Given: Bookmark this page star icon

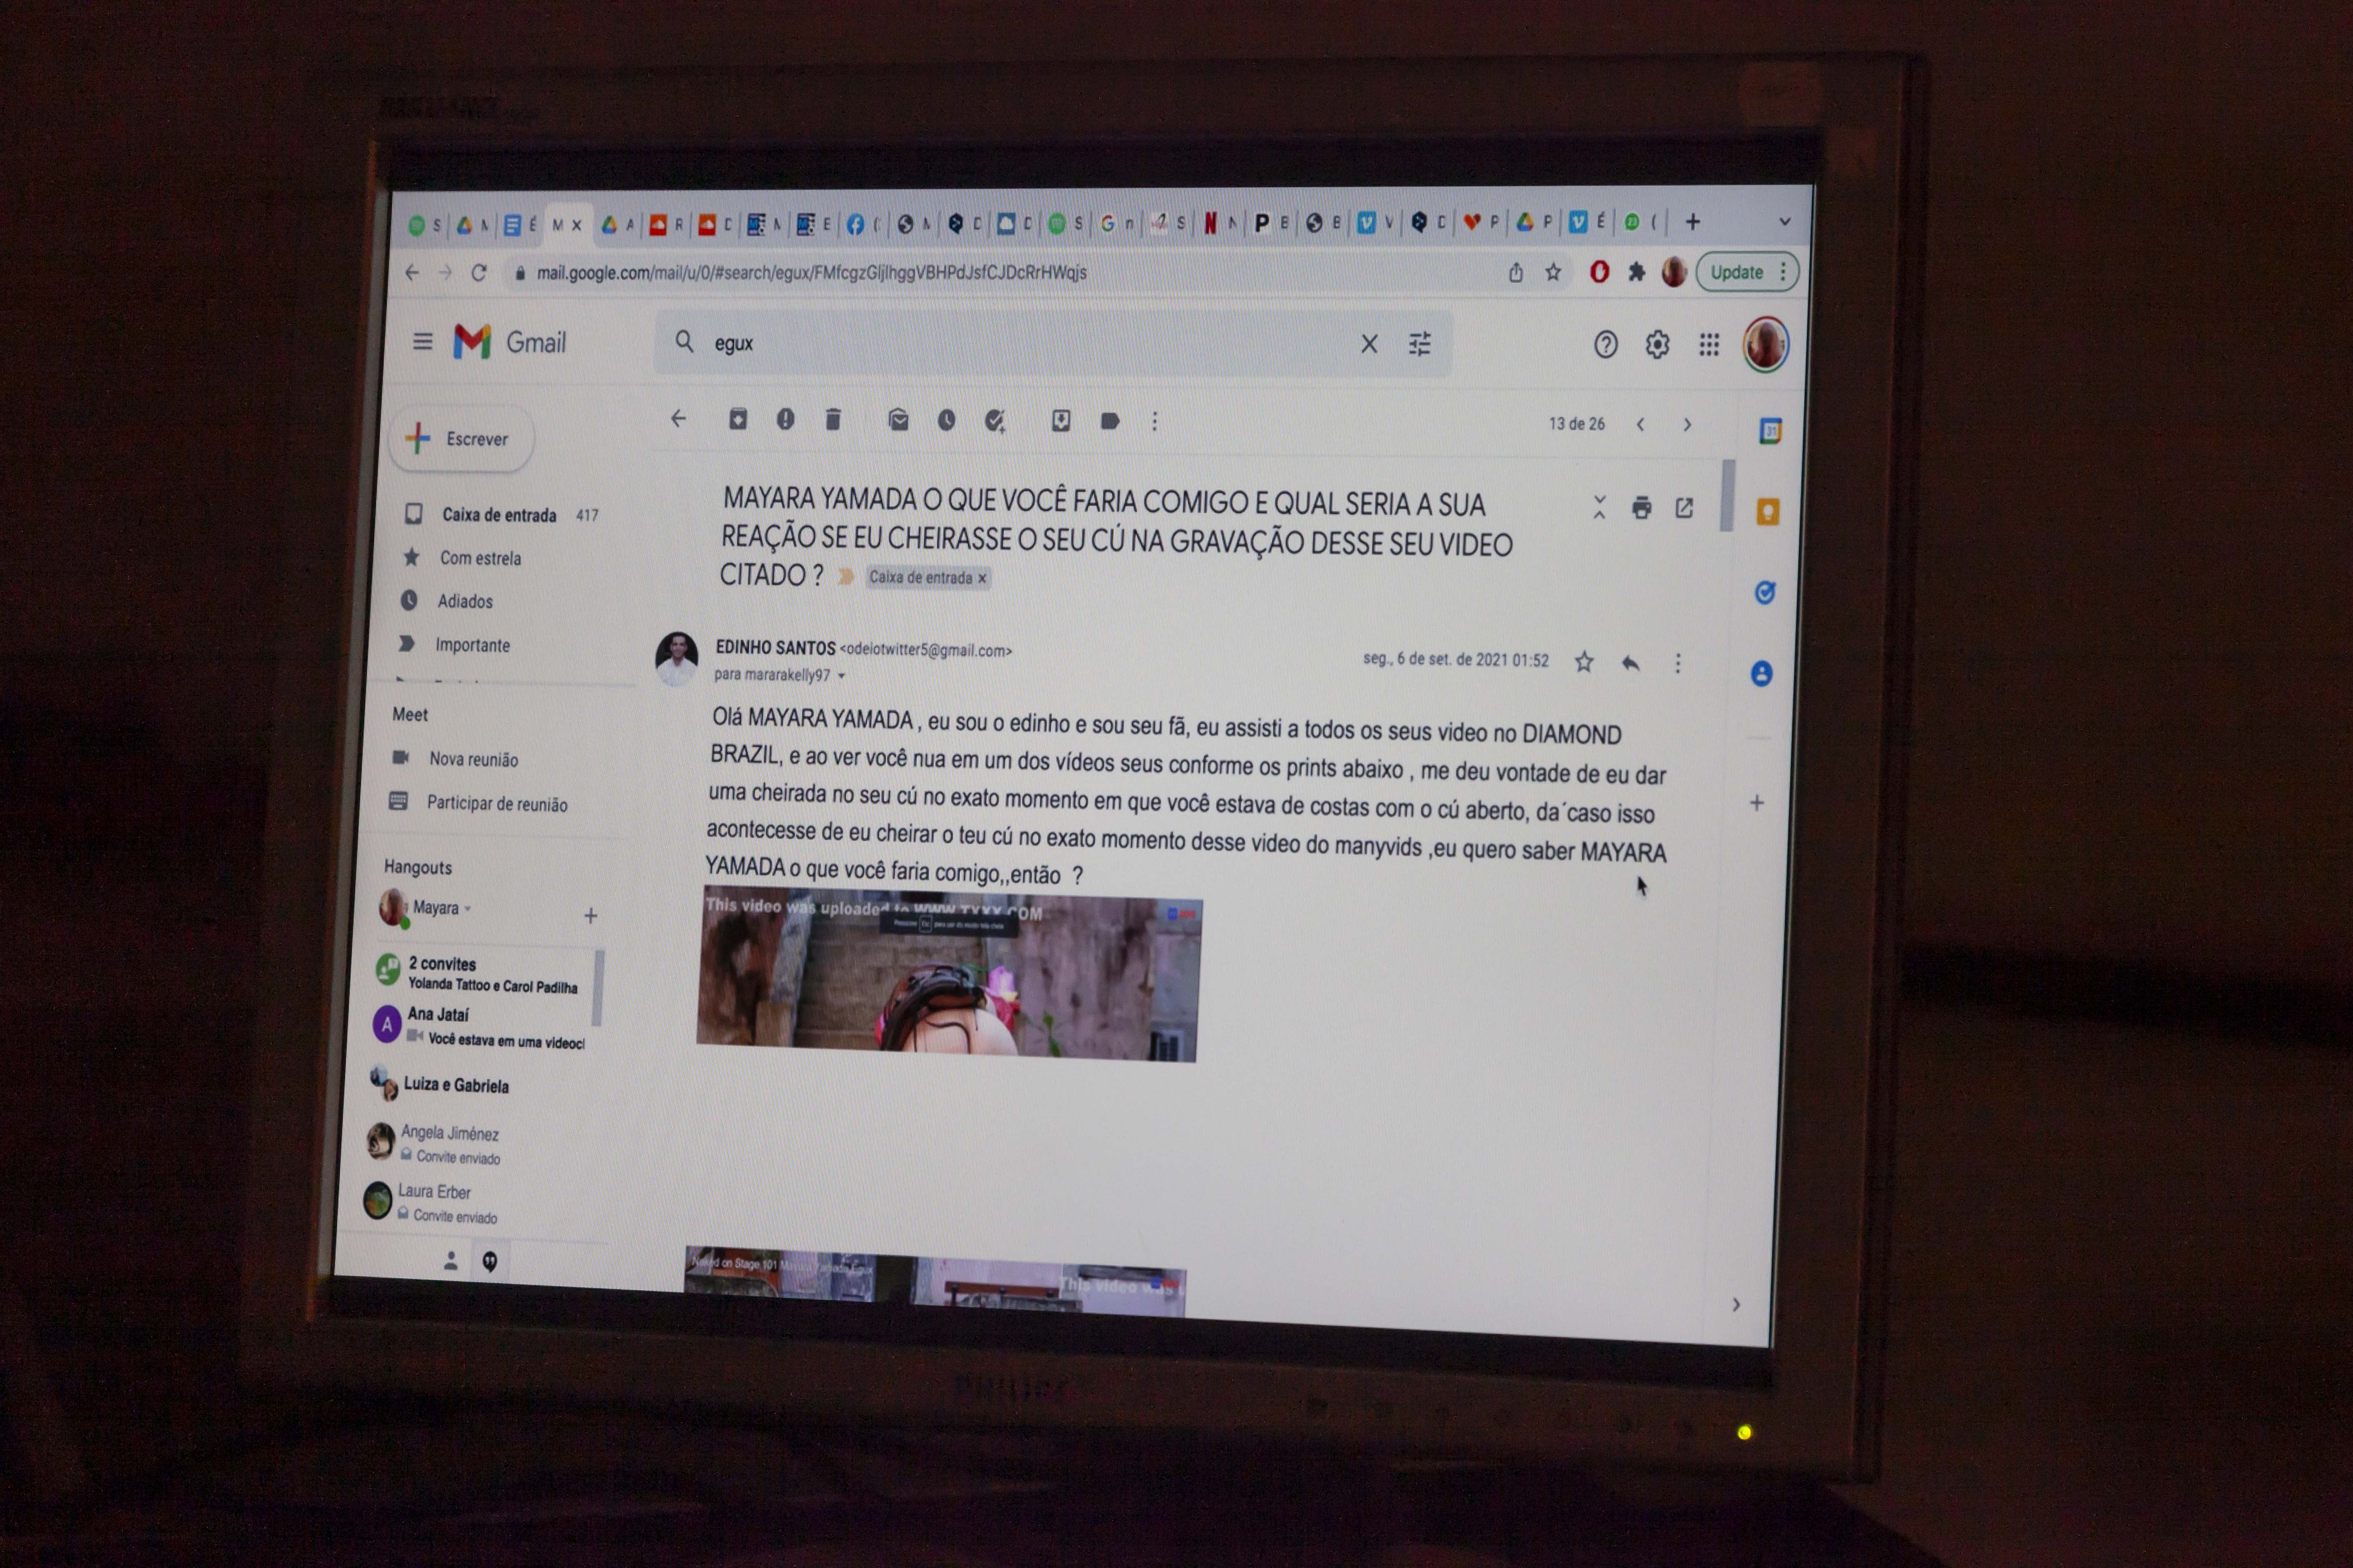Looking at the screenshot, I should tap(1553, 272).
